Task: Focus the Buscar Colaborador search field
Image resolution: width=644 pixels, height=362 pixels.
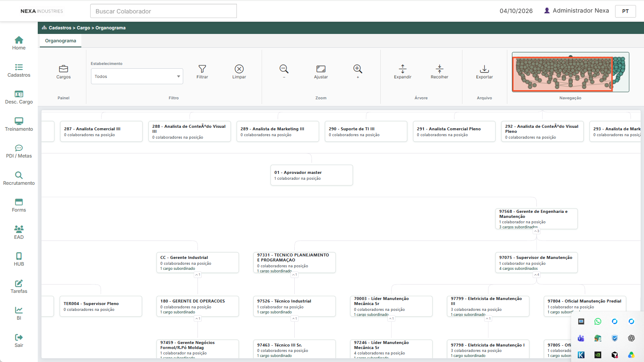Action: (x=164, y=11)
